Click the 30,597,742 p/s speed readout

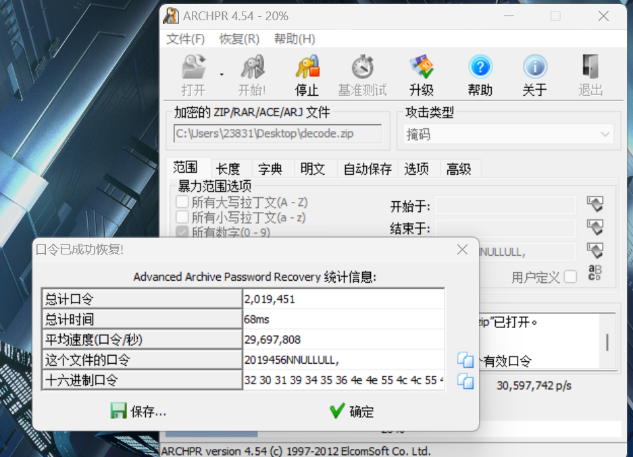(534, 385)
